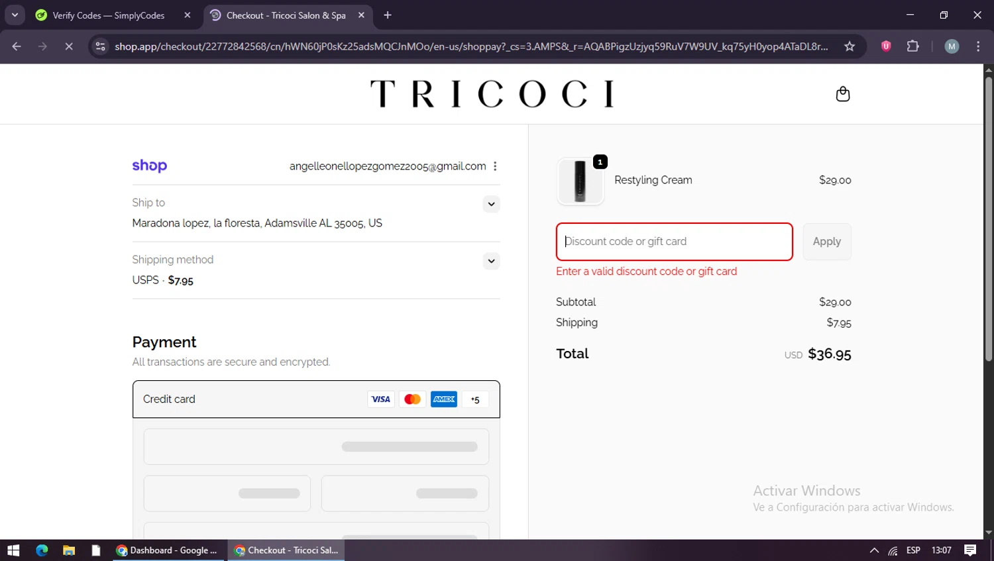Click the Total price $36.95
This screenshot has height=561, width=994.
(829, 354)
